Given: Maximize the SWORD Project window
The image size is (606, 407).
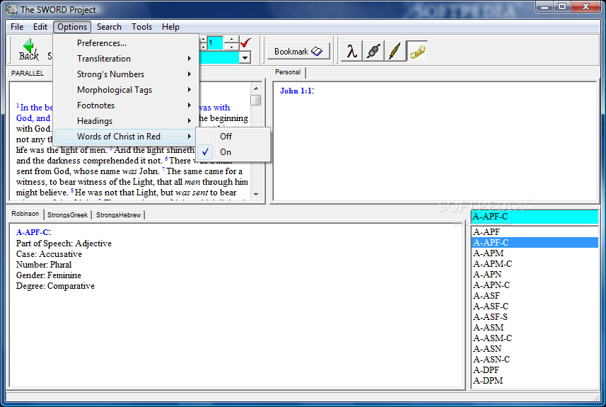Looking at the screenshot, I should 562,6.
